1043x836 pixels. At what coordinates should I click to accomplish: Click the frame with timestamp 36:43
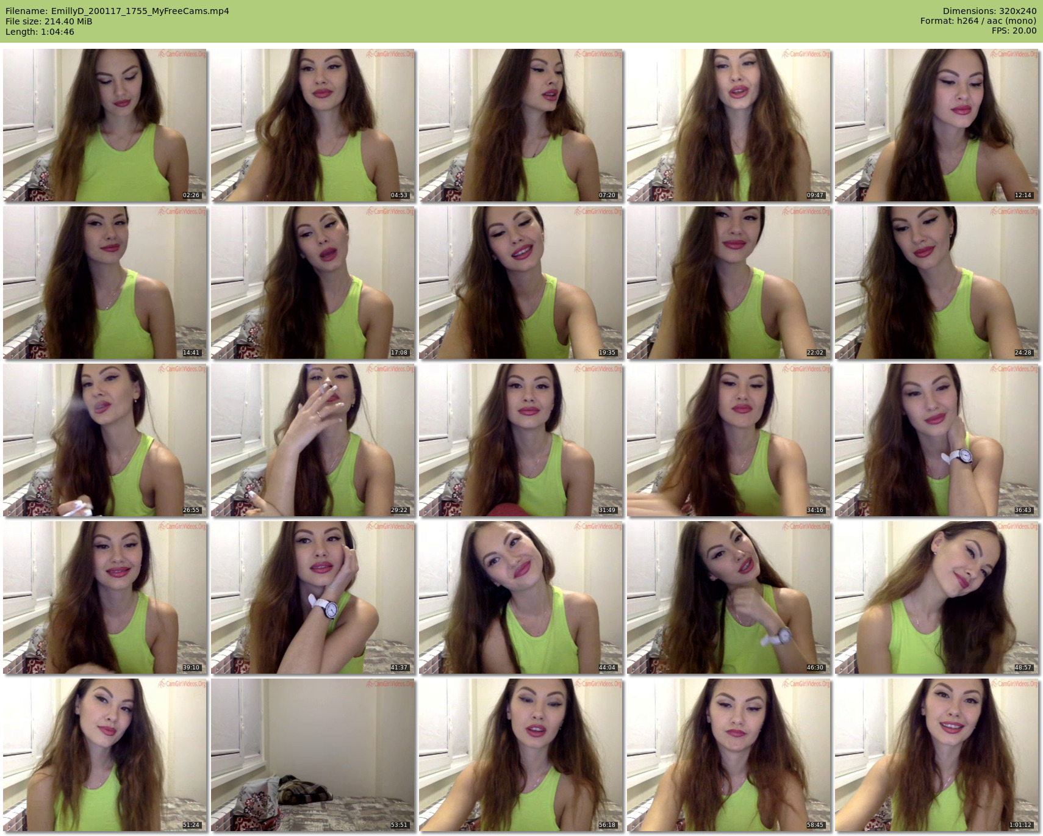[x=937, y=440]
